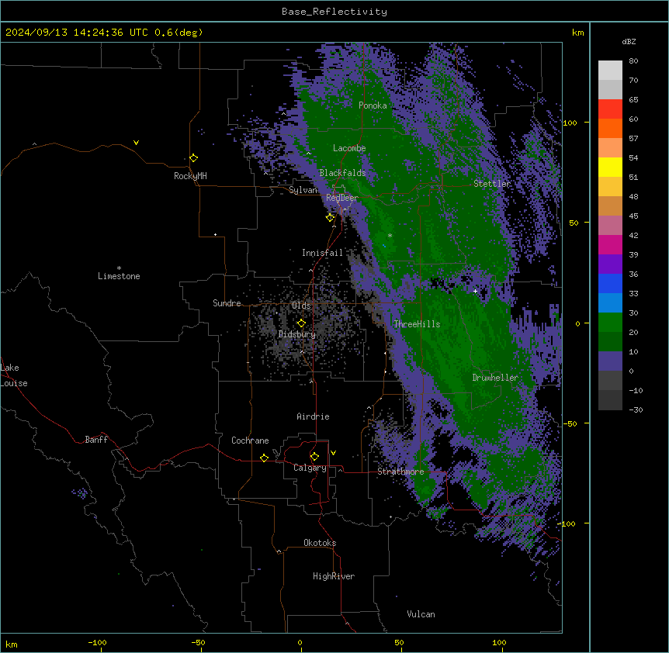Viewport: 669px width, 653px height.
Task: Click the Base_Reflectivity title text
Action: 334,12
